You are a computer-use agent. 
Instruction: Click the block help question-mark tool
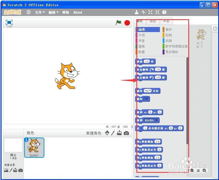164,12
